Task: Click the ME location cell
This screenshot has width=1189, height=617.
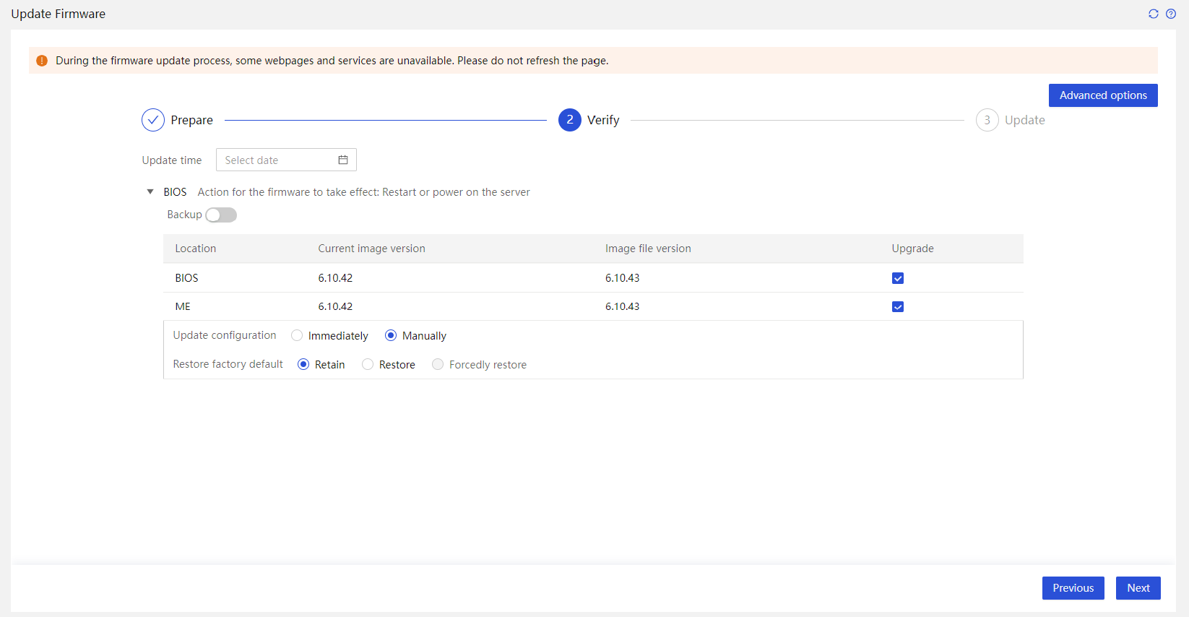Action: (x=183, y=306)
